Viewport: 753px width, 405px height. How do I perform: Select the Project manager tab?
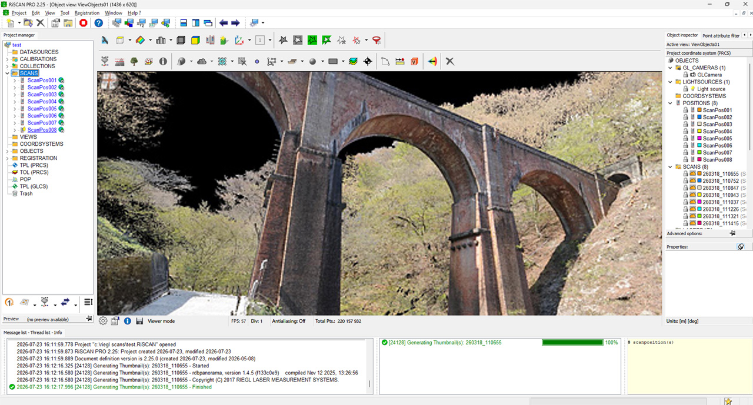pyautogui.click(x=19, y=35)
